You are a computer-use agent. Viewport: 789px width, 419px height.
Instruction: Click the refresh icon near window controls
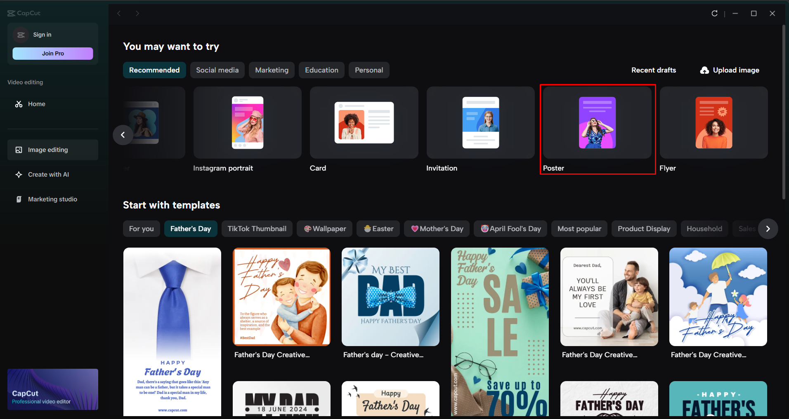pyautogui.click(x=715, y=13)
